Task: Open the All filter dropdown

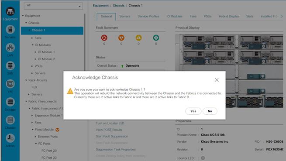Action: point(53,6)
